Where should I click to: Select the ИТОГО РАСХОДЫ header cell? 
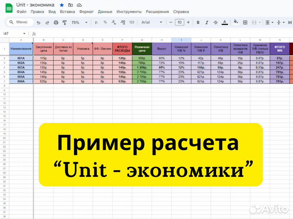pyautogui.click(x=122, y=49)
